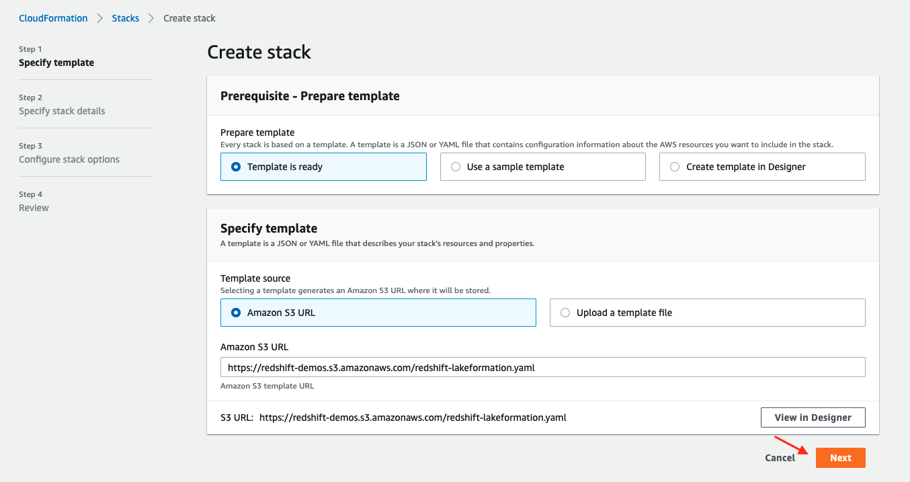910x482 pixels.
Task: Open Step 4 Review in wizard
Action: pyautogui.click(x=34, y=208)
